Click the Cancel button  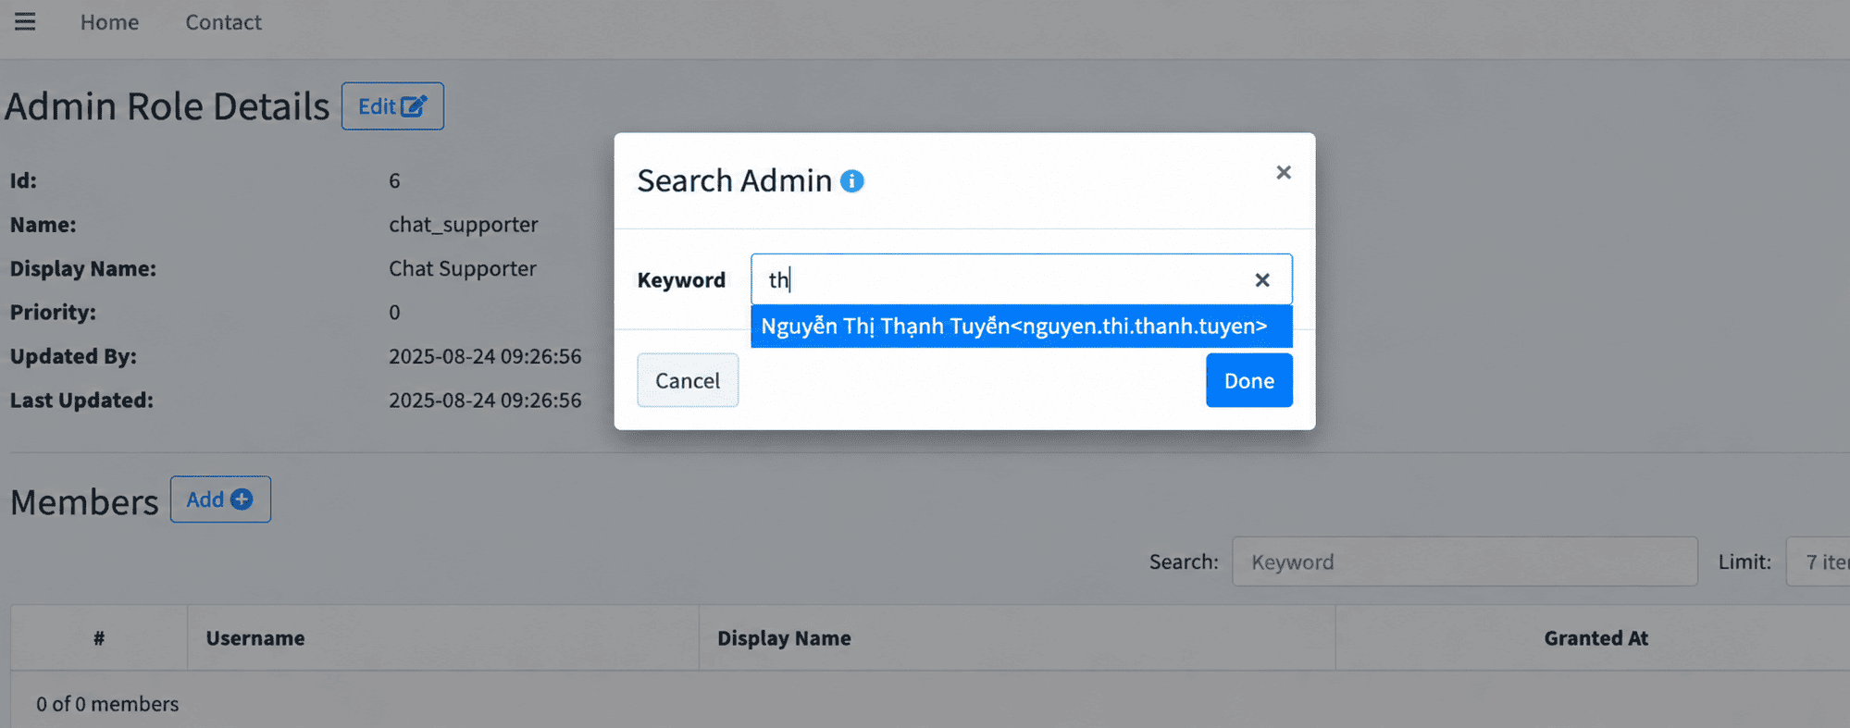coord(688,380)
